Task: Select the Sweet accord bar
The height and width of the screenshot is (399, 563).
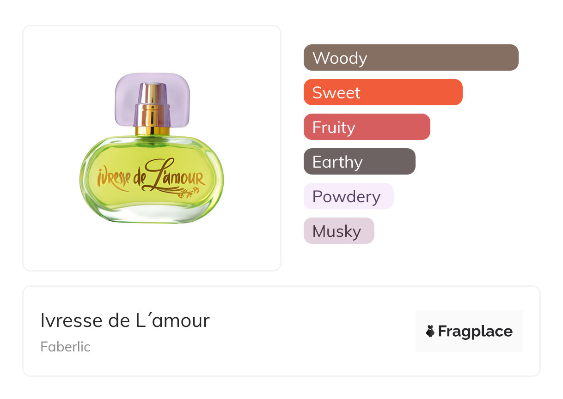Action: (383, 92)
